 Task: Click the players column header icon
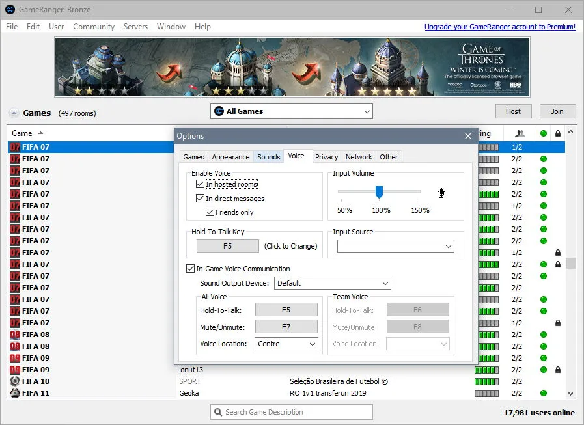click(x=520, y=133)
